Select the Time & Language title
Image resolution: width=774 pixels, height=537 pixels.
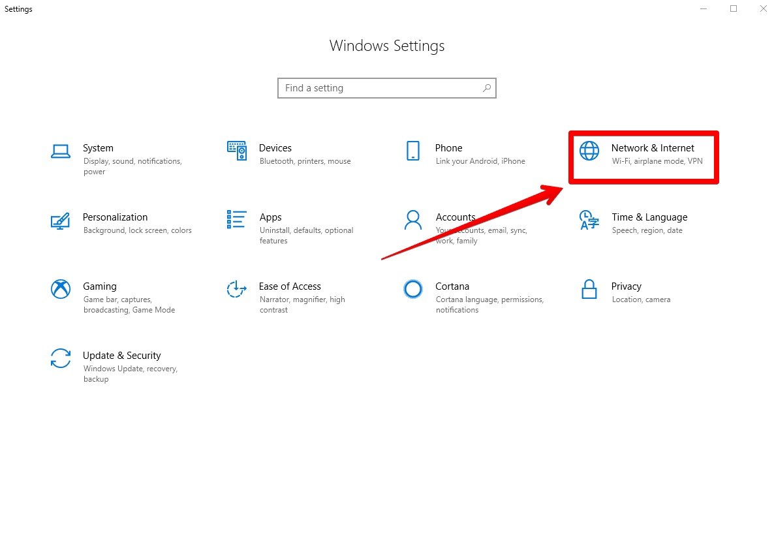(x=649, y=217)
